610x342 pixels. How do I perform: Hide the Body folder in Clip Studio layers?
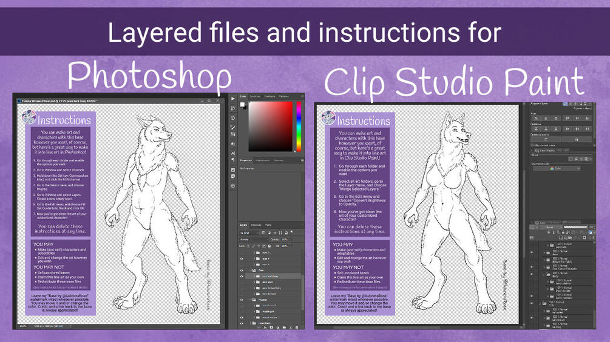(532, 274)
